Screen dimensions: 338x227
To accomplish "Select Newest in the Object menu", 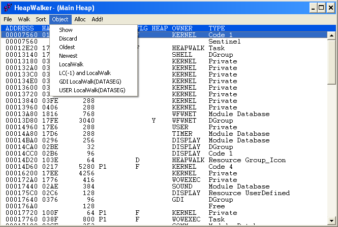I will coord(94,56).
